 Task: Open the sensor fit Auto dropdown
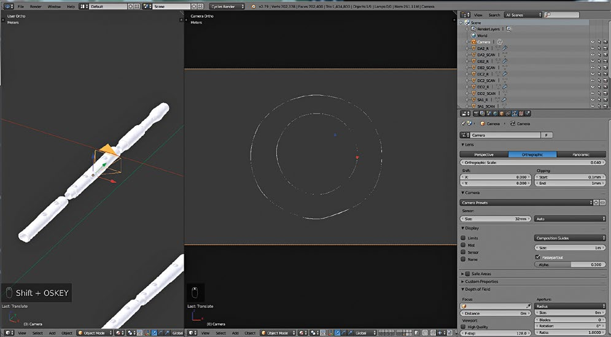tap(570, 219)
